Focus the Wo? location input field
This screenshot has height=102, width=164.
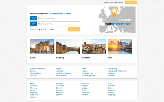pyautogui.click(x=58, y=24)
